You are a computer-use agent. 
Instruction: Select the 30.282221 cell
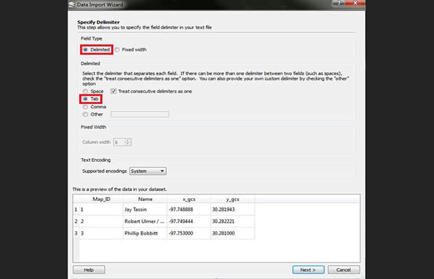tap(232, 221)
